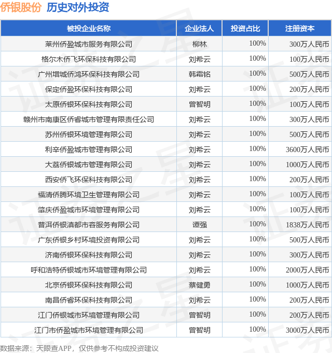Select the 侨银股份 title text
Screen dimensions: 332x353
click(21, 7)
